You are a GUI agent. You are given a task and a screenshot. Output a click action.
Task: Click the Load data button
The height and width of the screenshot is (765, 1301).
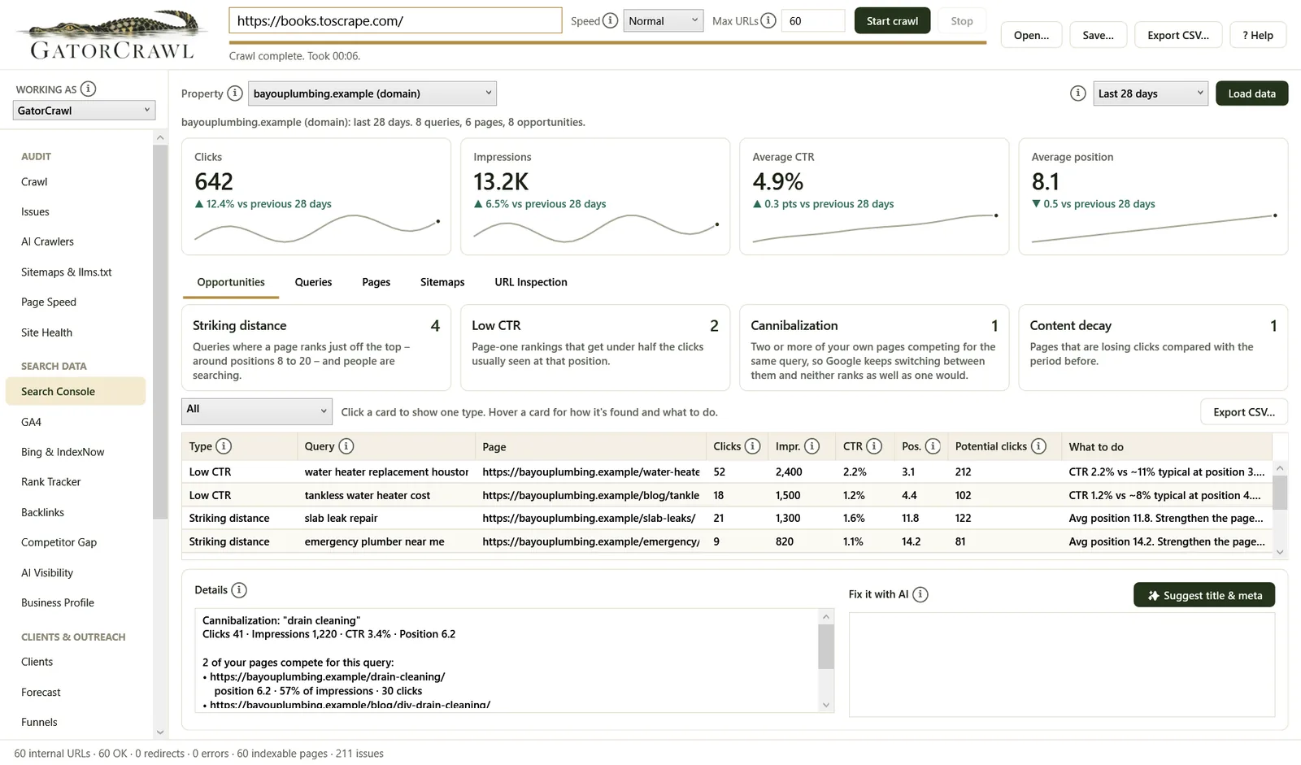1251,93
